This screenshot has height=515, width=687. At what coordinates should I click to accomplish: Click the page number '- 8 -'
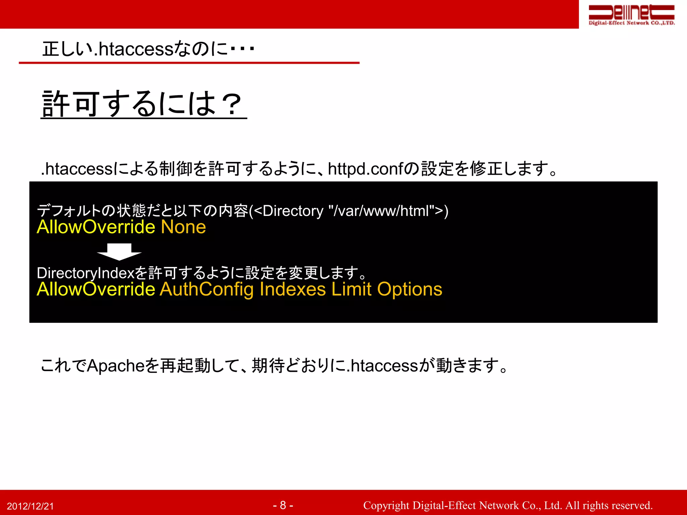283,505
